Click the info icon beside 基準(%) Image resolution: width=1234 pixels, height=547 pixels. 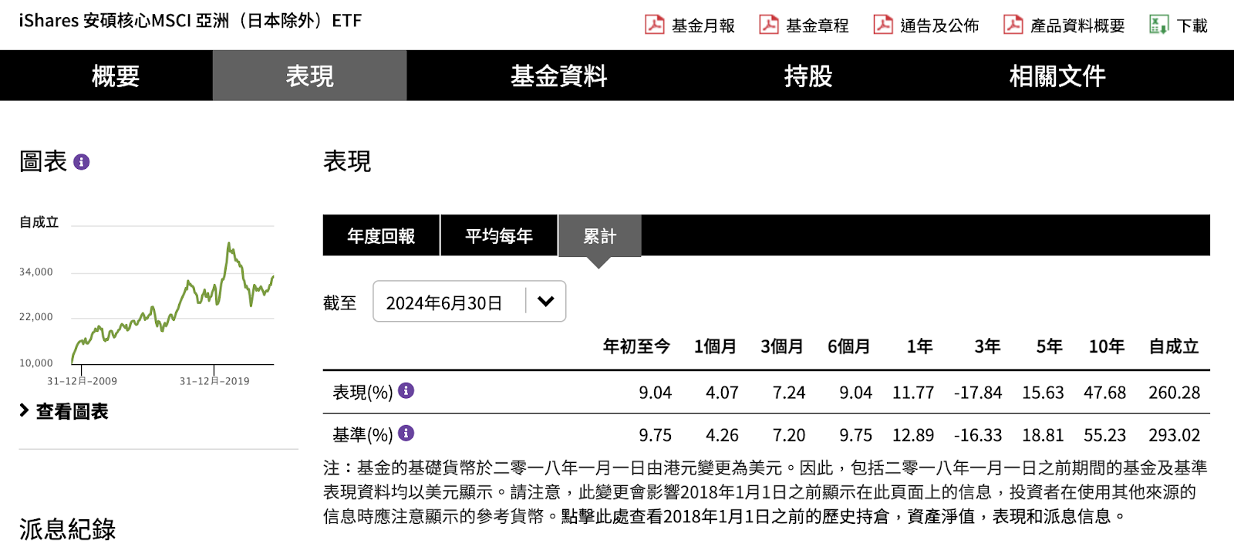click(406, 433)
